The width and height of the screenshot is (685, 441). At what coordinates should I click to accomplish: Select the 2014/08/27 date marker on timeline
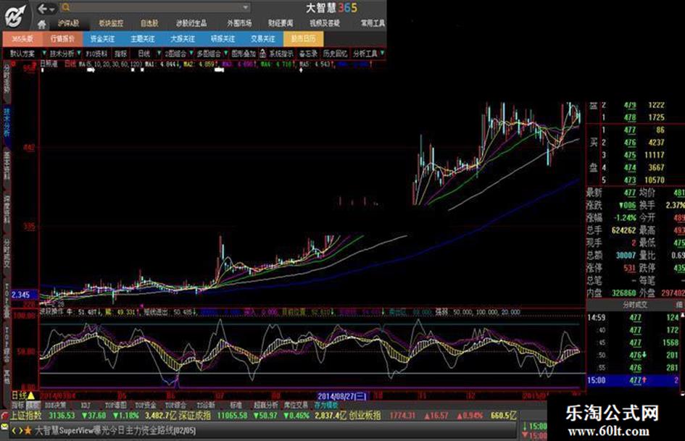[342, 396]
